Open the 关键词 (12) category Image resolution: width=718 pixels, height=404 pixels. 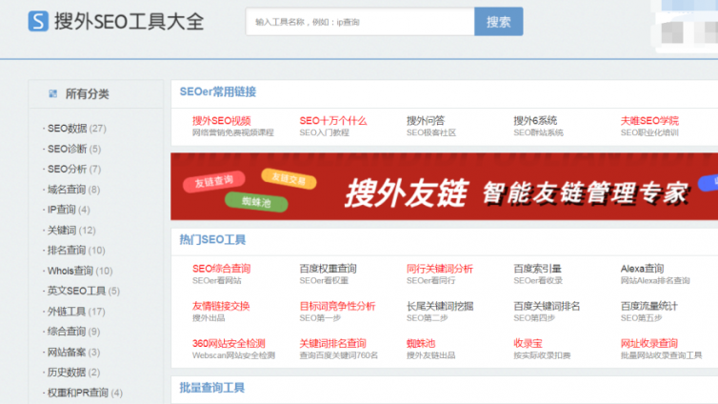[x=71, y=230]
